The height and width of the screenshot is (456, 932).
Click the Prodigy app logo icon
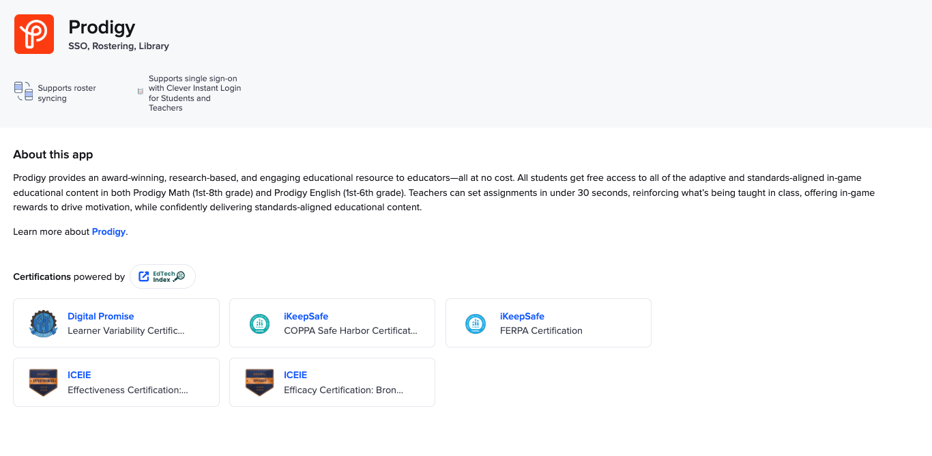coord(33,33)
